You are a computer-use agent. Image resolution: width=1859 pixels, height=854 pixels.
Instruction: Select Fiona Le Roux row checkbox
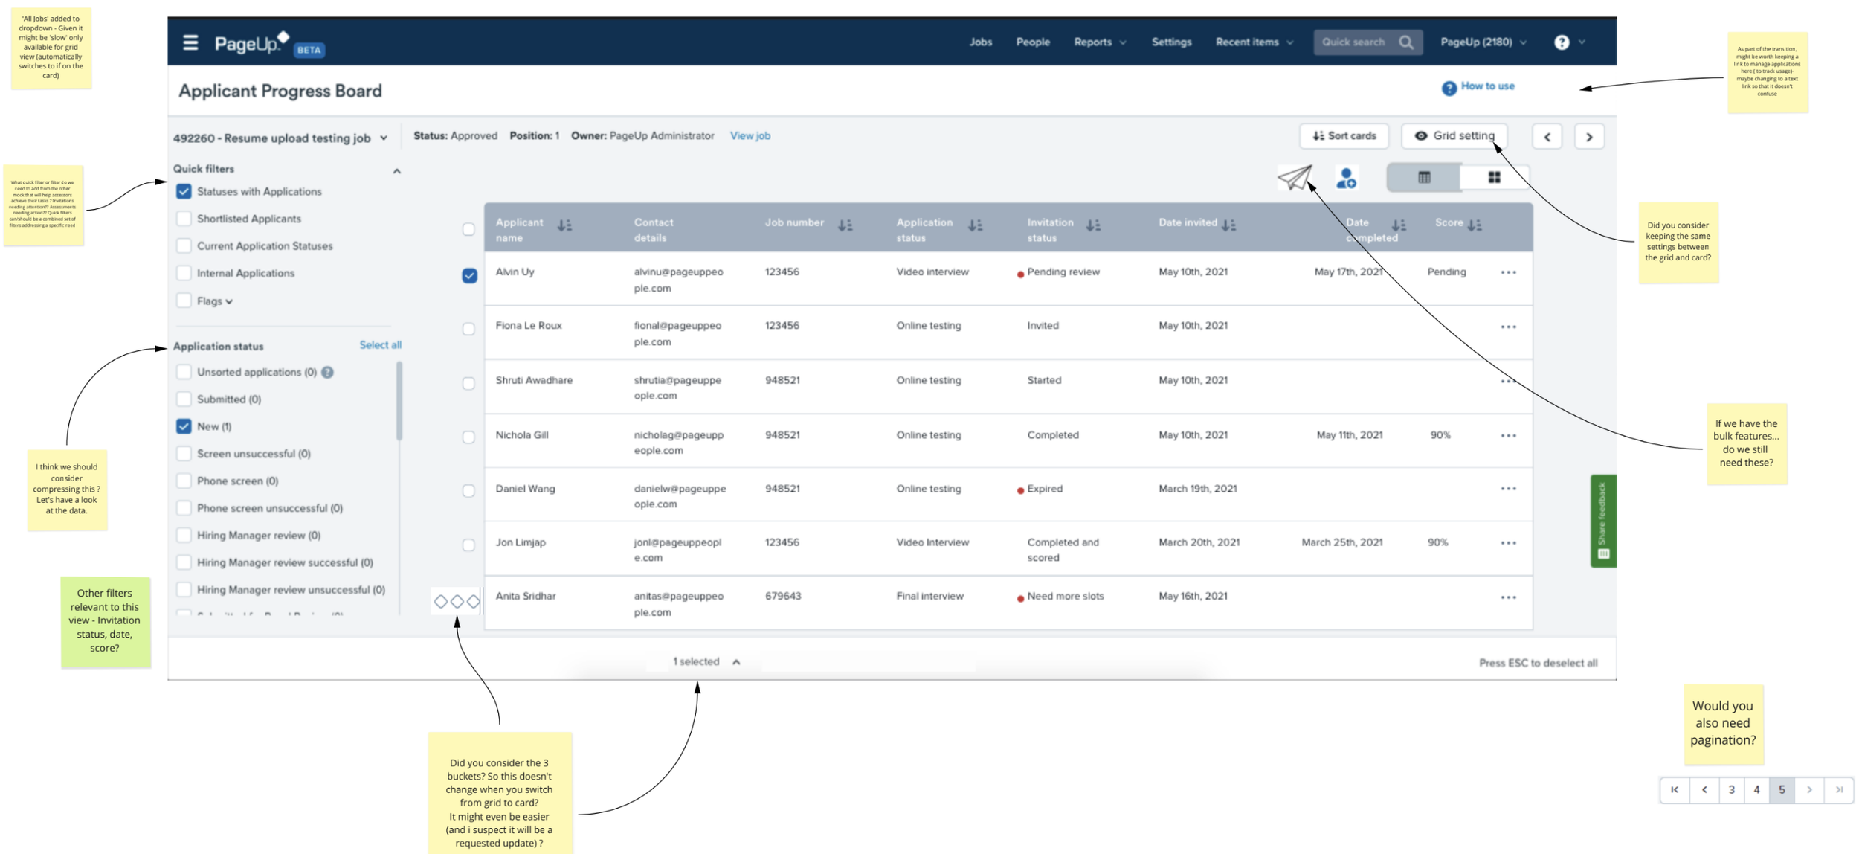pos(468,329)
